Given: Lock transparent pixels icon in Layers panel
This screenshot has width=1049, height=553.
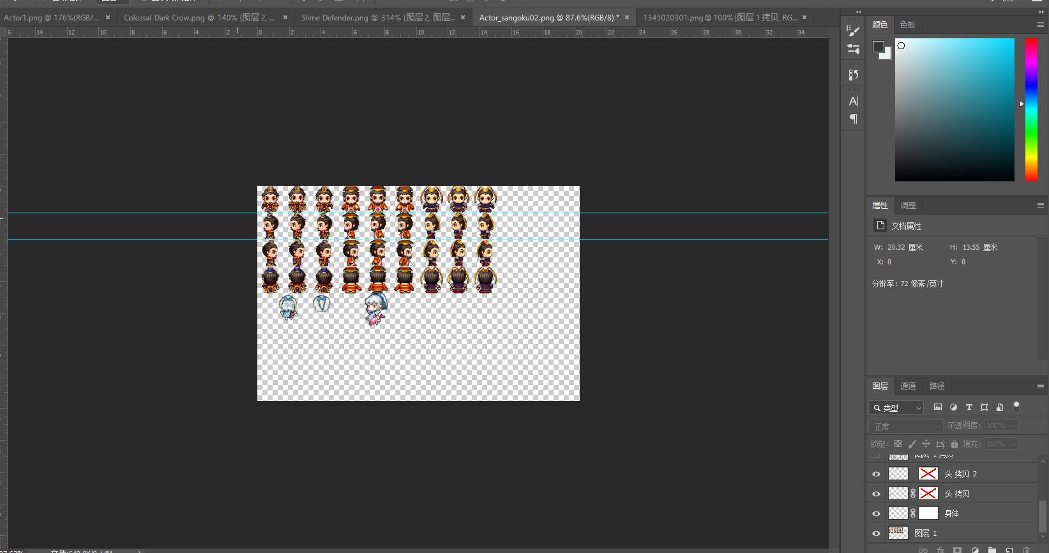Looking at the screenshot, I should click(898, 444).
